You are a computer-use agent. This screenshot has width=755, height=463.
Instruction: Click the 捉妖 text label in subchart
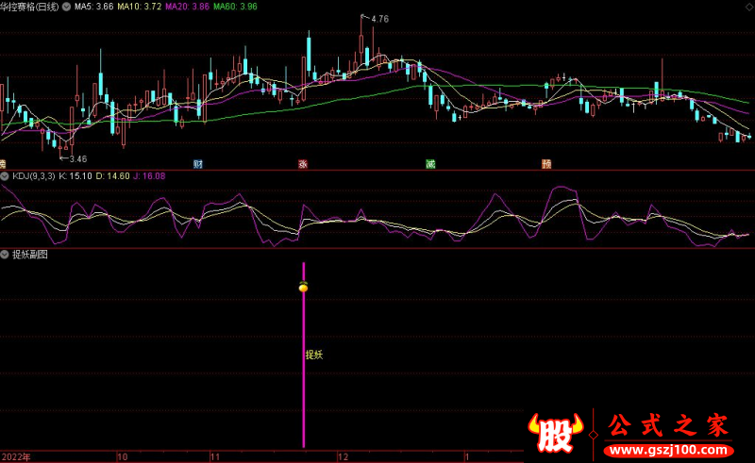click(x=314, y=356)
